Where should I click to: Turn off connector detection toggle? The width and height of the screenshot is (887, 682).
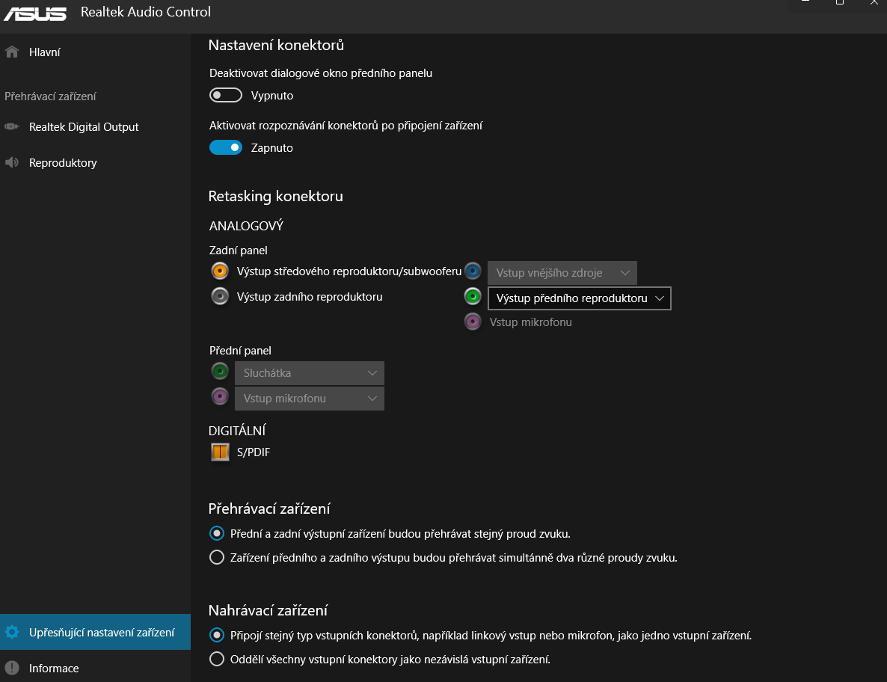point(226,147)
